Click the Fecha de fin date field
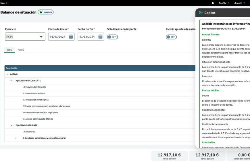Image resolution: width=250 pixels, height=164 pixels. 87,37
